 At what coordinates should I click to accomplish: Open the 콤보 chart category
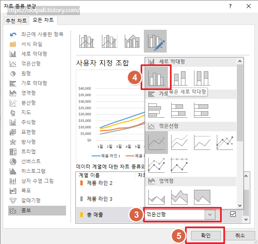(x=37, y=211)
